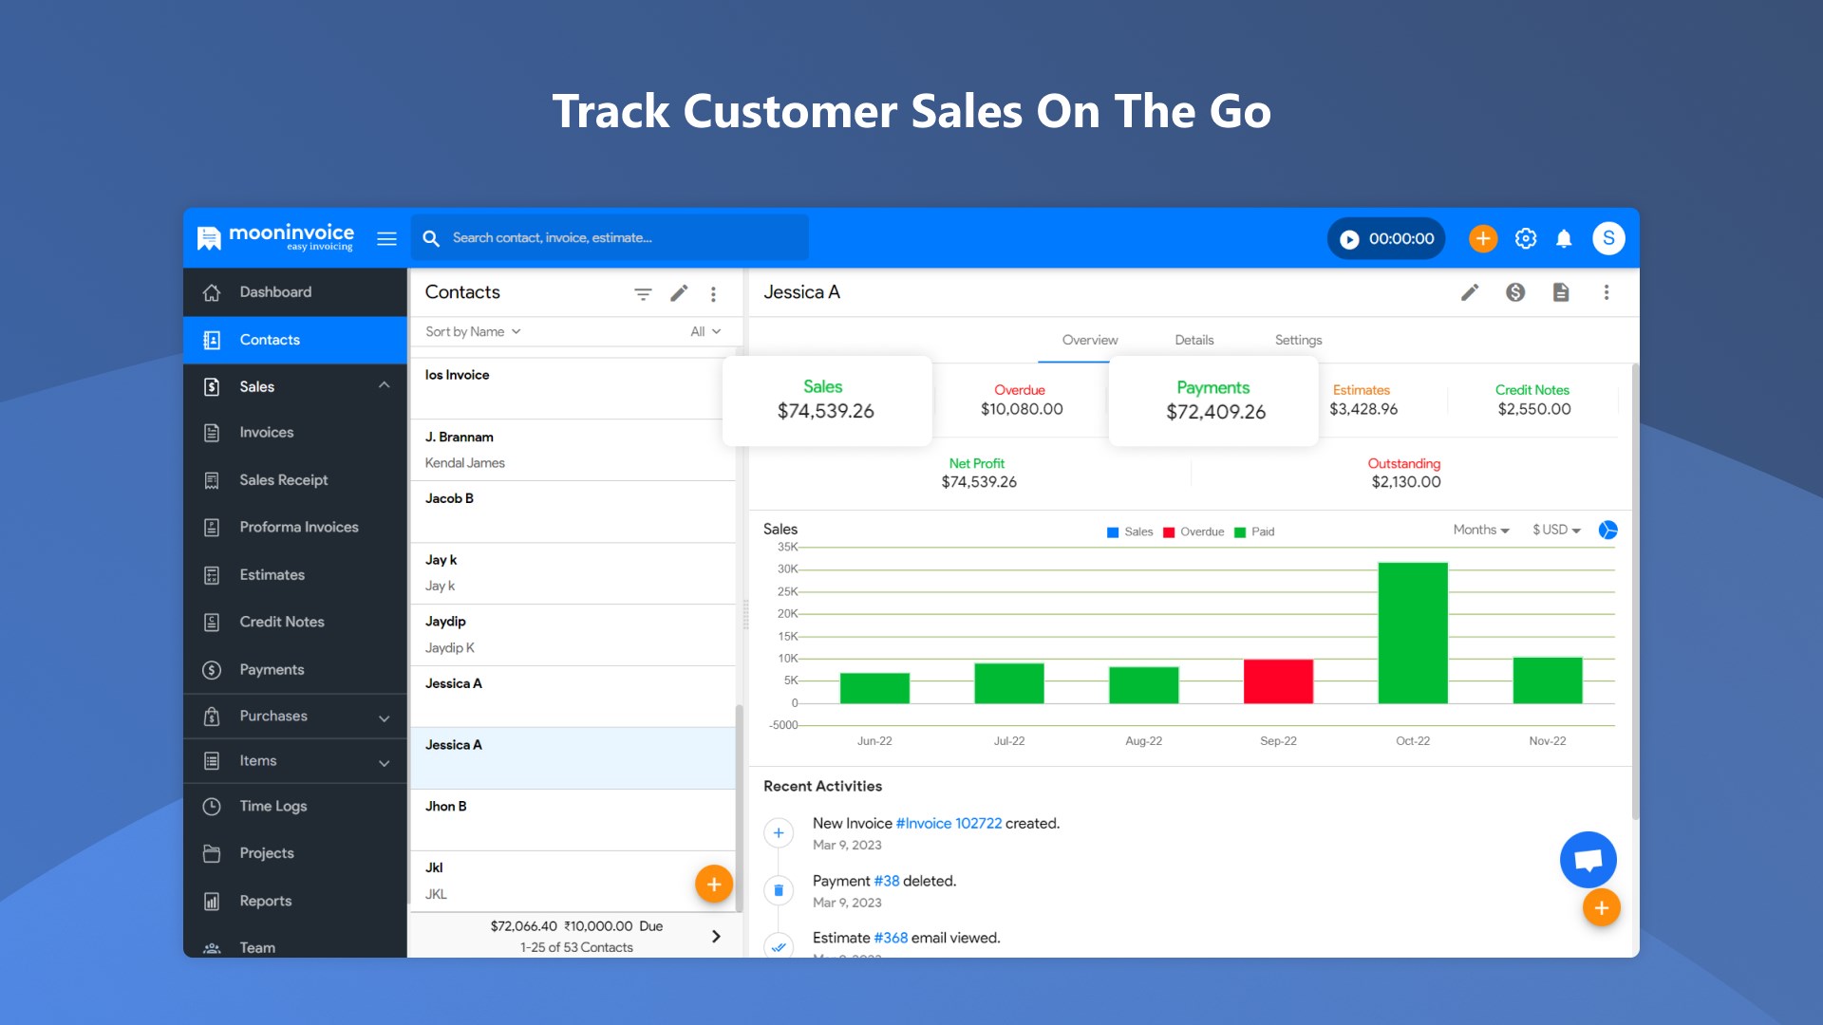Click the hamburger menu icon
The width and height of the screenshot is (1823, 1025).
pyautogui.click(x=386, y=239)
